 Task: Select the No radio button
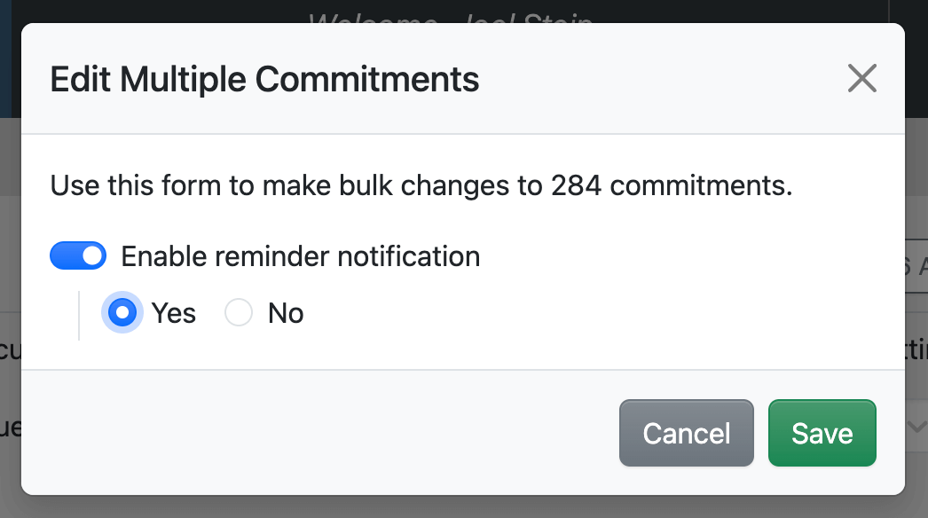click(x=239, y=313)
